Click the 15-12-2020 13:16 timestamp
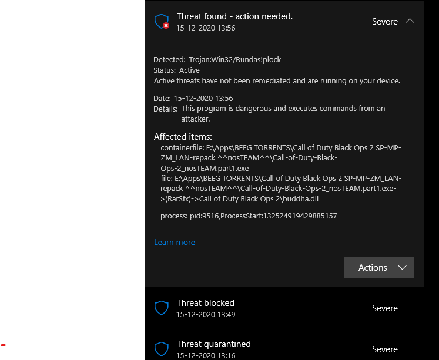 tap(206, 355)
